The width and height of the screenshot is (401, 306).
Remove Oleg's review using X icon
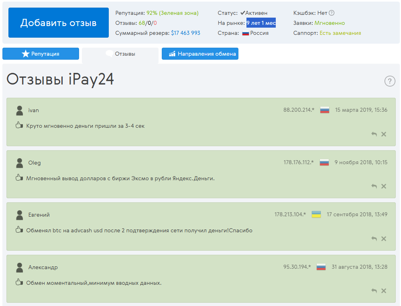click(x=384, y=186)
